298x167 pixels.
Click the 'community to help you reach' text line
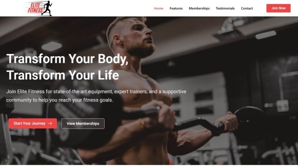60,100
